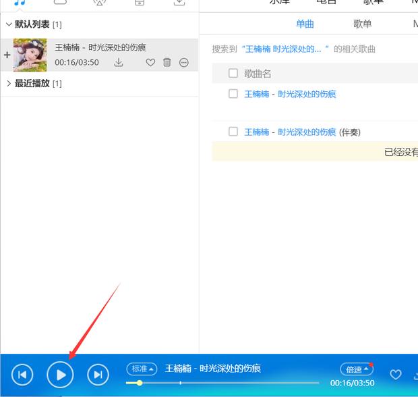Click the playback progress slider handle
The height and width of the screenshot is (397, 418).
tap(140, 383)
